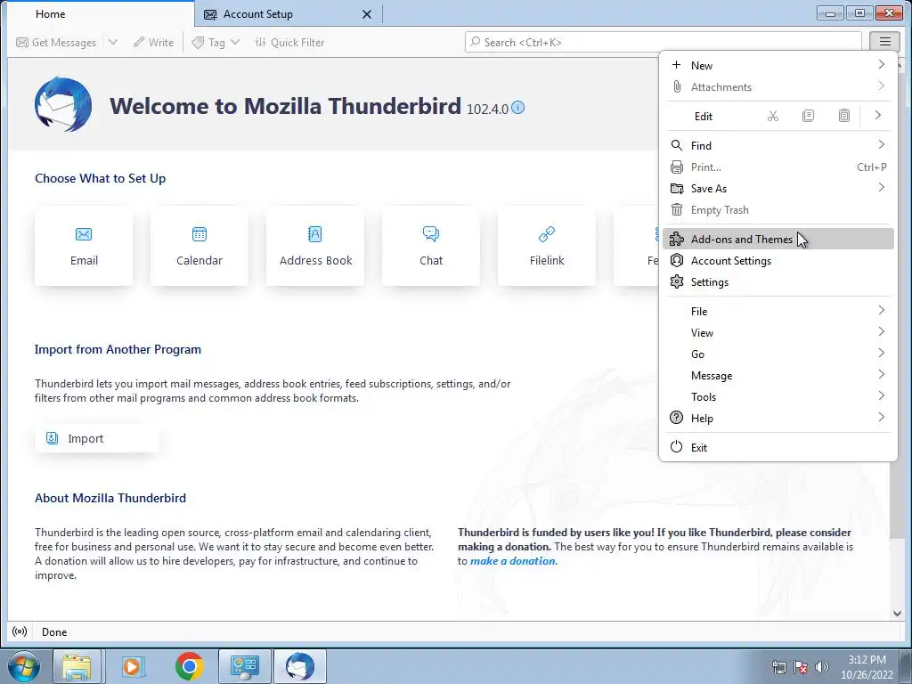
Task: Expand the File submenu
Action: (778, 311)
